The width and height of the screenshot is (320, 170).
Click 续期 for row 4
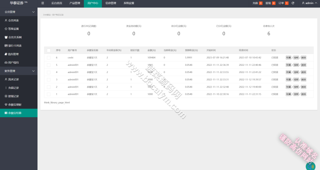[x=296, y=72]
